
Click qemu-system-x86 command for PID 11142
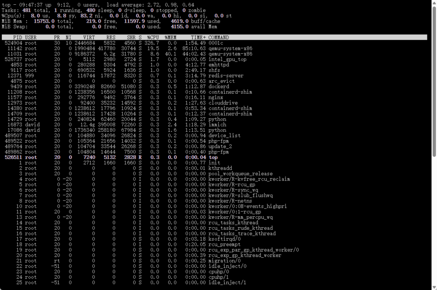coord(230,48)
